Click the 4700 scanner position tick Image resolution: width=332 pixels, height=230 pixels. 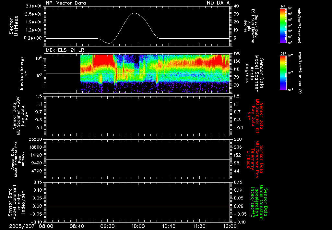[36, 171]
